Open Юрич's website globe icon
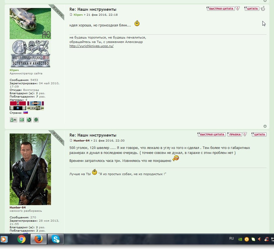The height and width of the screenshot is (250, 274). point(29,120)
